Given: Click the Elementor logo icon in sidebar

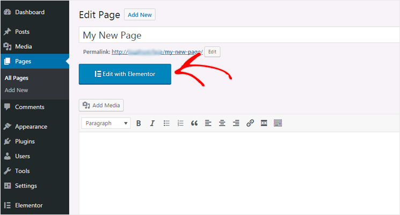Looking at the screenshot, I should click(8, 205).
